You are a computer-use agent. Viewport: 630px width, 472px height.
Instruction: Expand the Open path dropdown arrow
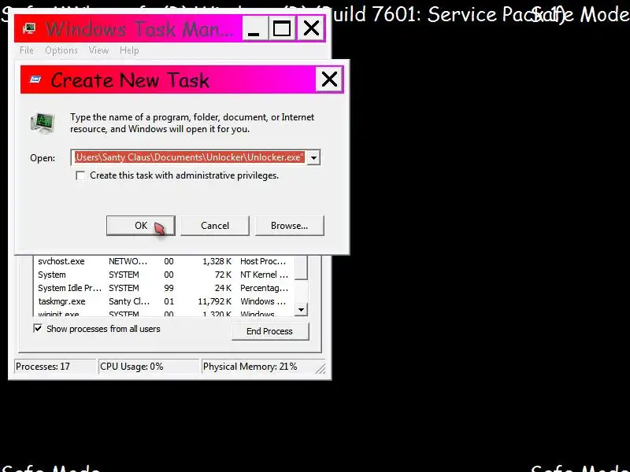[x=313, y=157]
